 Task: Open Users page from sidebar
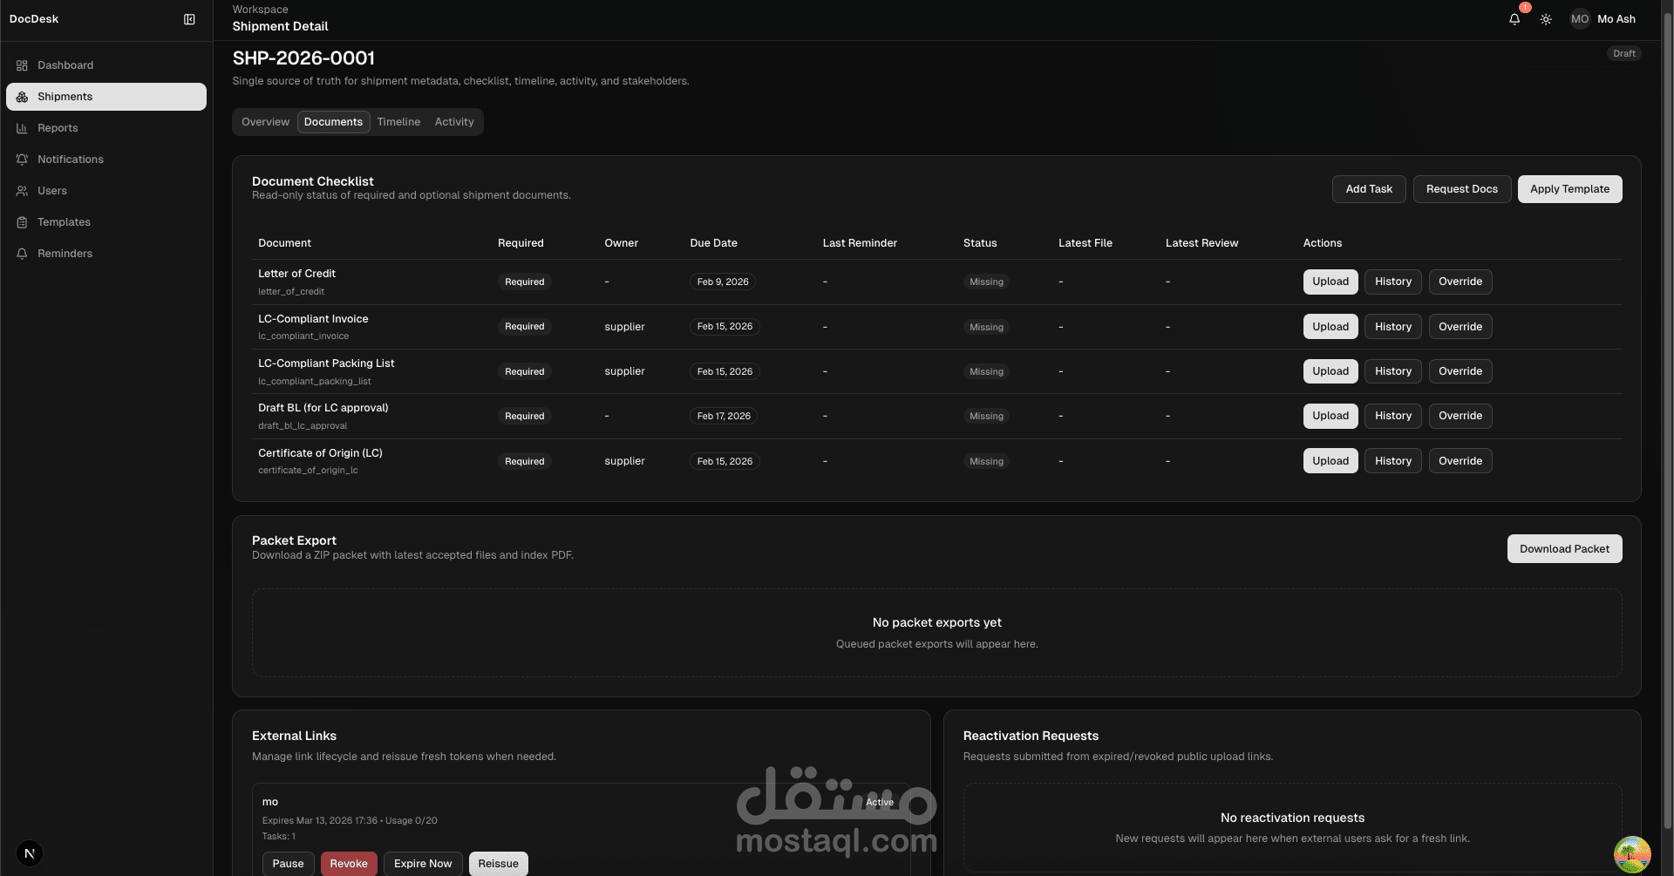tap(106, 191)
